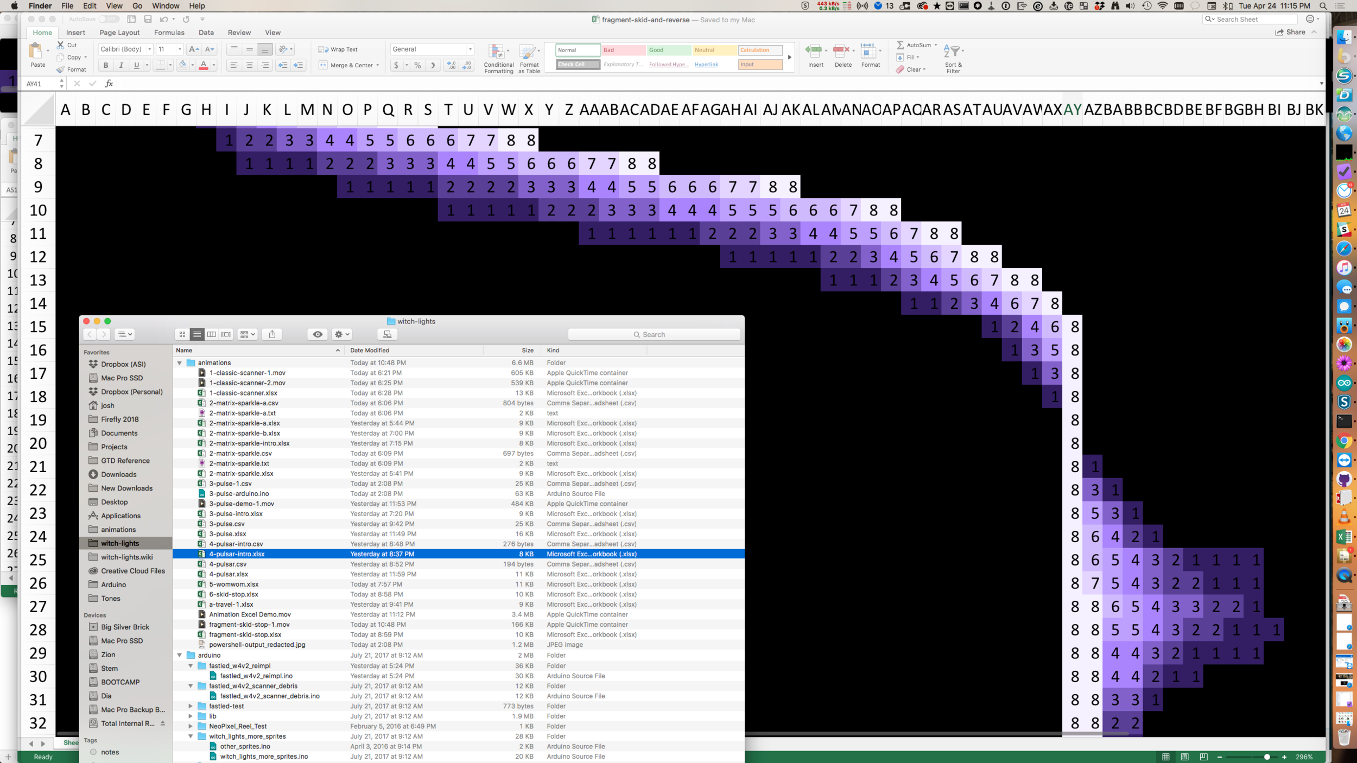Toggle Underline formatting
Image resolution: width=1357 pixels, height=763 pixels.
coord(136,65)
